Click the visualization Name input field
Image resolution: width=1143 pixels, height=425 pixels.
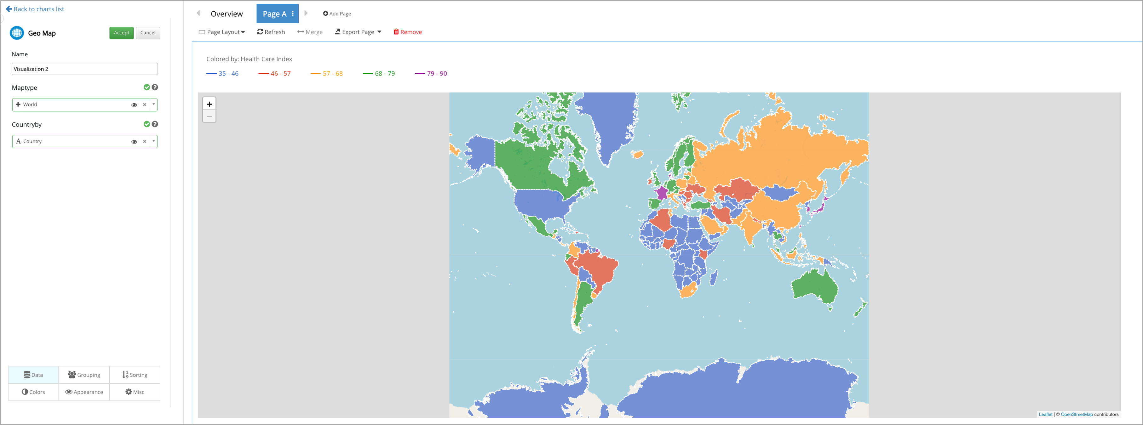pos(84,69)
